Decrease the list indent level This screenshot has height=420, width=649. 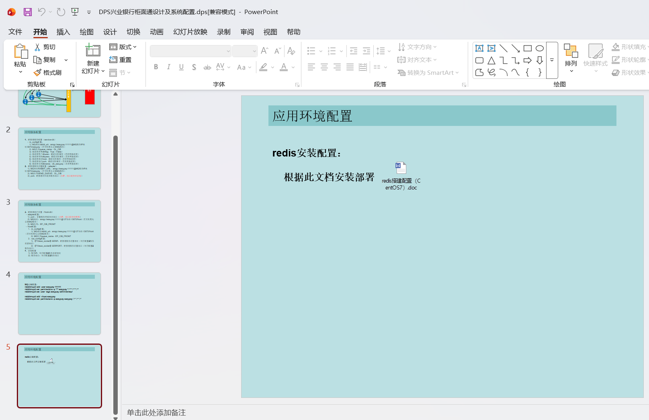(x=354, y=51)
